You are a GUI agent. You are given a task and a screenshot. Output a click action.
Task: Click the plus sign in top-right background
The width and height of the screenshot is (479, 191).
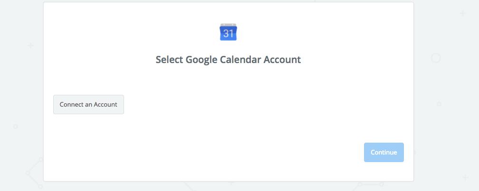click(463, 13)
